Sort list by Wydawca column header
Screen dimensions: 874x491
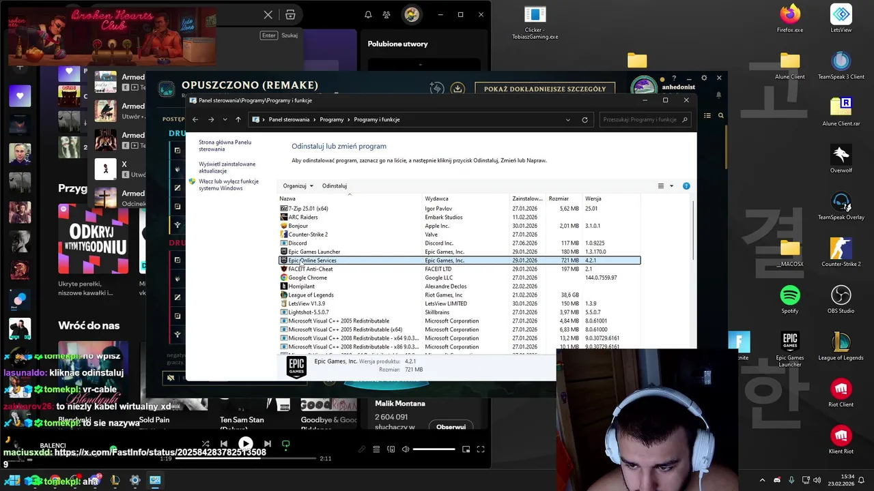click(466, 198)
